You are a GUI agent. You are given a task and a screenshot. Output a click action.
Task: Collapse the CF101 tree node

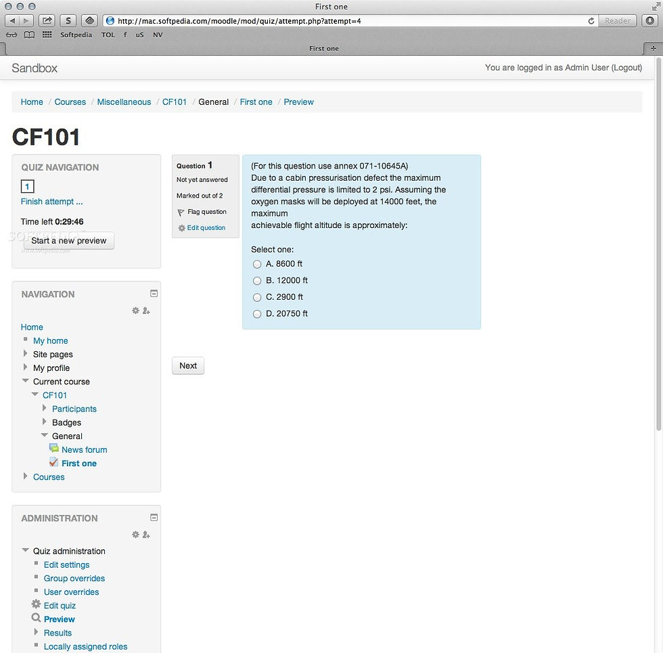click(x=35, y=394)
